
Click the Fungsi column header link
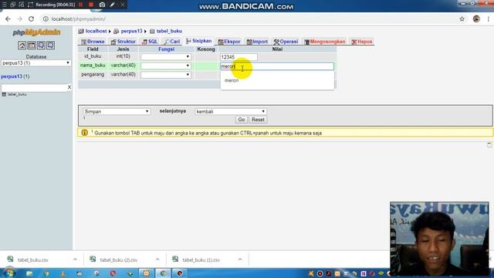[166, 49]
